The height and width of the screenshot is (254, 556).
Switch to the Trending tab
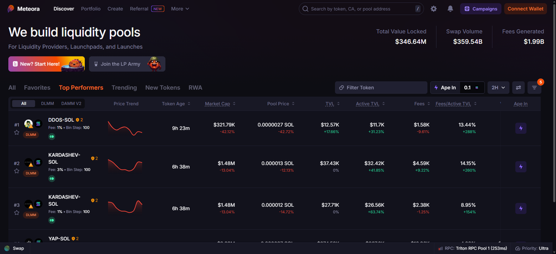(x=124, y=87)
